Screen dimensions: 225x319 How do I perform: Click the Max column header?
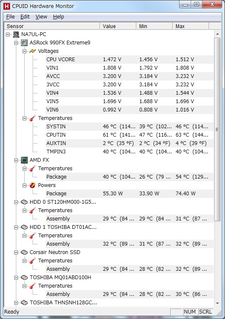tap(191, 26)
